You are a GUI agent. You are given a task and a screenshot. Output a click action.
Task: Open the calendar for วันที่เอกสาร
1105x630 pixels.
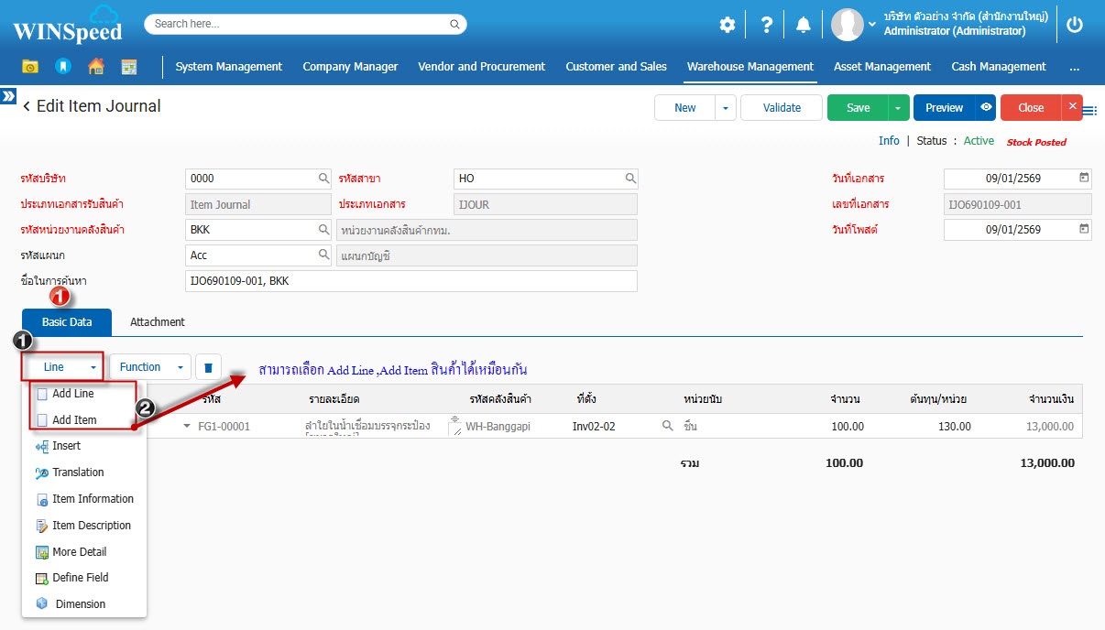tap(1084, 178)
